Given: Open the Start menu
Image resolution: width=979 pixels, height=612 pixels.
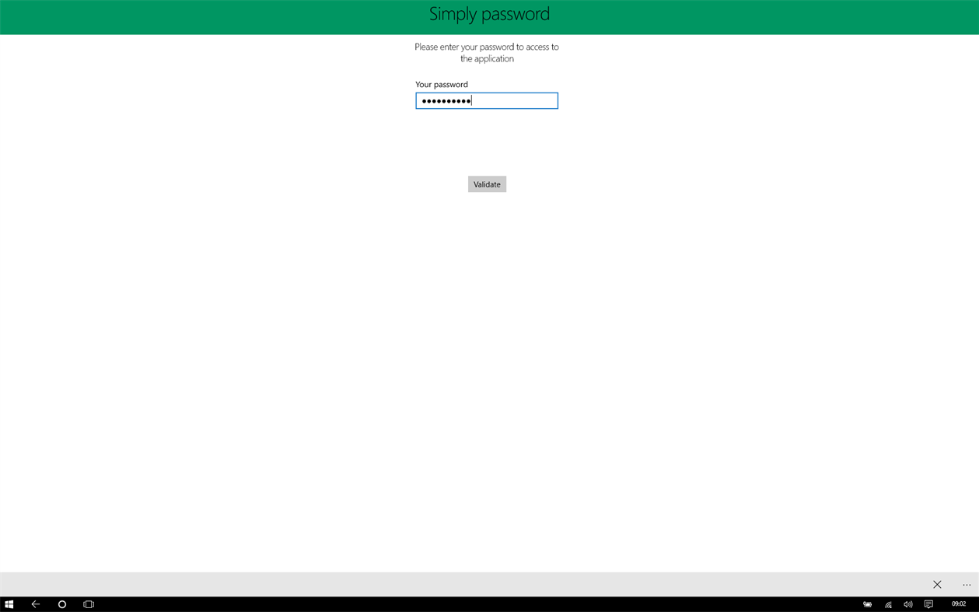Looking at the screenshot, I should [x=9, y=603].
